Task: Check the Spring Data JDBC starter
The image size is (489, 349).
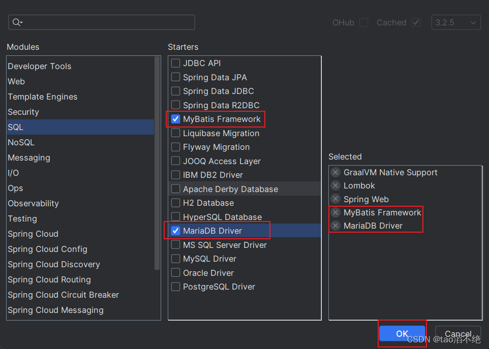Action: pyautogui.click(x=175, y=91)
